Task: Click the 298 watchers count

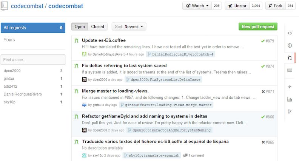Action: (x=217, y=6)
